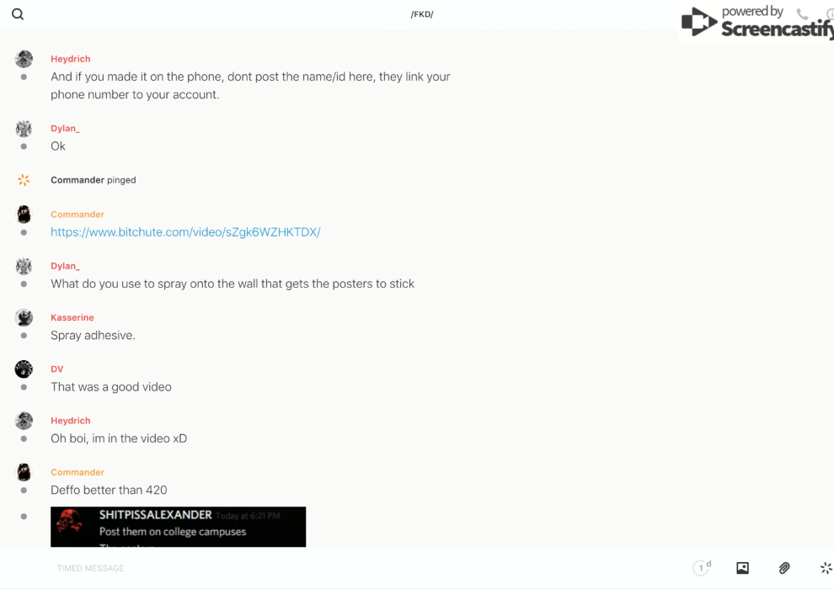The image size is (834, 589).
Task: Click DV's profile avatar
Action: 24,369
